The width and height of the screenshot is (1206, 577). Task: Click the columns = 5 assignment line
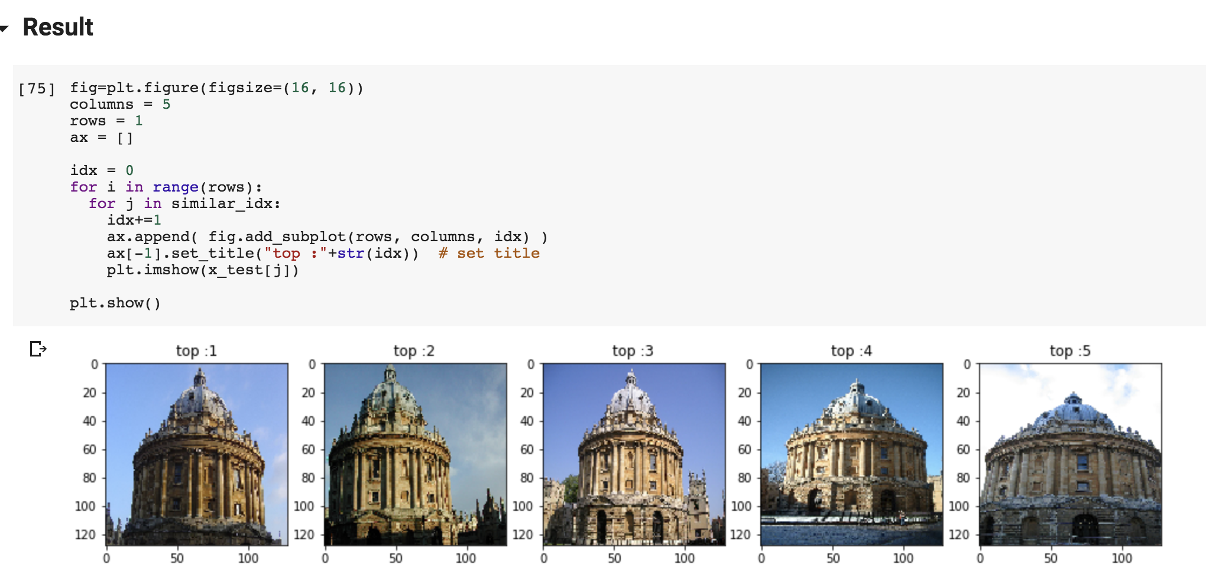click(119, 104)
